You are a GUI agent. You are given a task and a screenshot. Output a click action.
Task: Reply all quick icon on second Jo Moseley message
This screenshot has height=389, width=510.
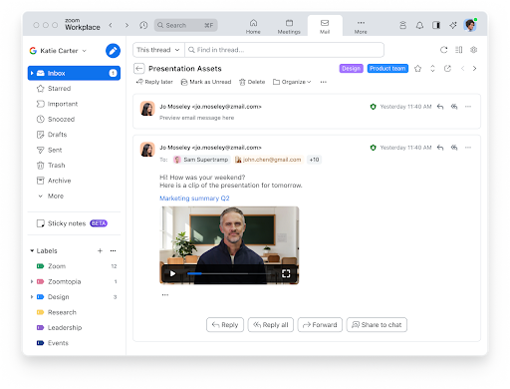(x=454, y=148)
